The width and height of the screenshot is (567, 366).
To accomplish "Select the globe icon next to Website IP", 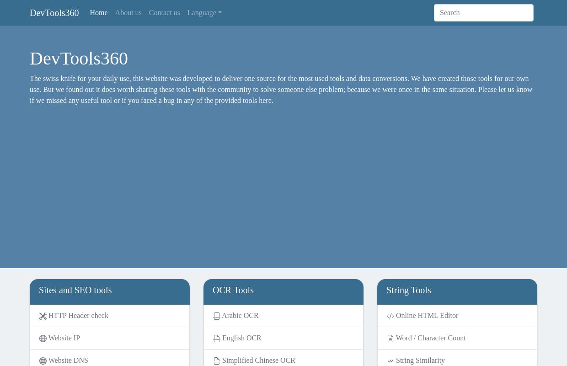I will point(43,339).
